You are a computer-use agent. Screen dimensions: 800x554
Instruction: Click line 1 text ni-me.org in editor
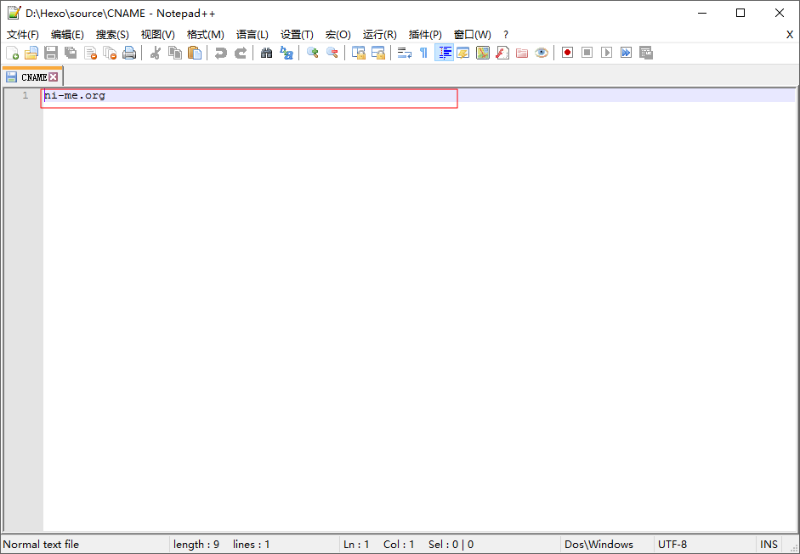tap(75, 96)
